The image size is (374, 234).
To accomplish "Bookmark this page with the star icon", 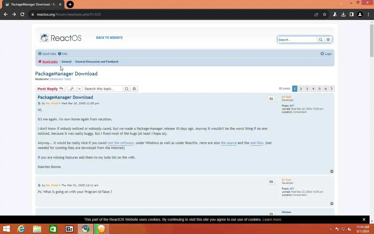I will pos(325,14).
